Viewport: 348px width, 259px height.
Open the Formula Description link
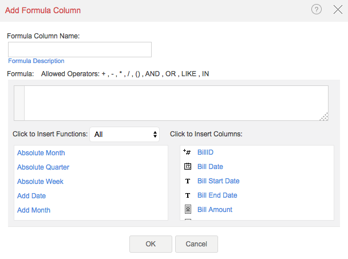tap(36, 61)
